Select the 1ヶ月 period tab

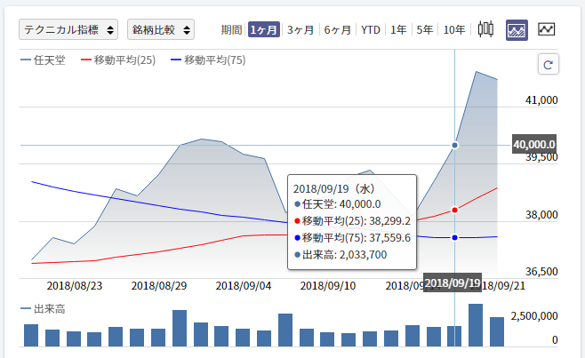[x=264, y=29]
